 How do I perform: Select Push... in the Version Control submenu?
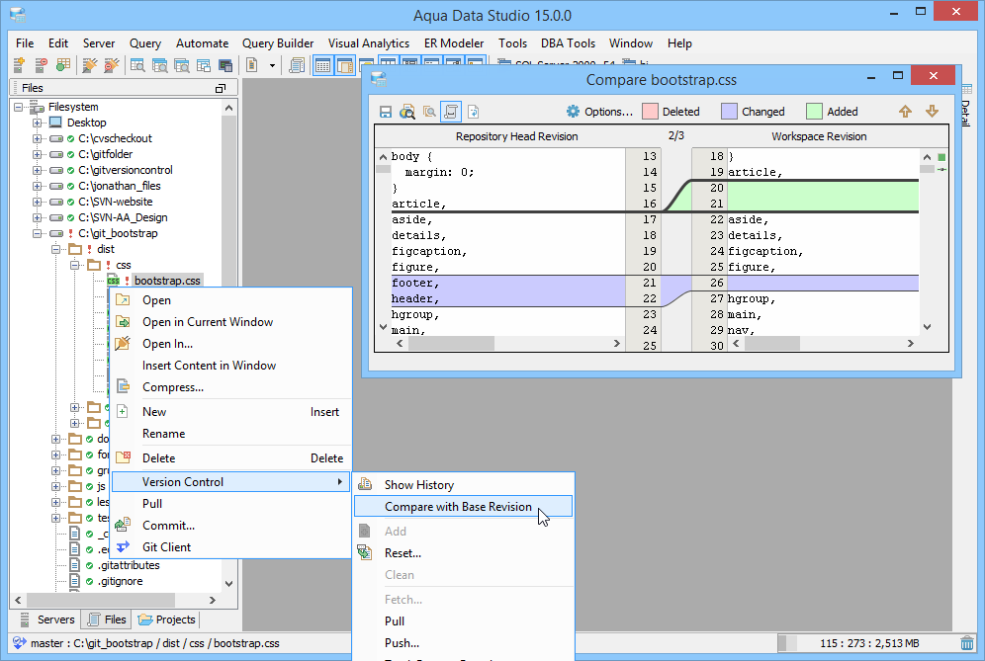(x=464, y=643)
